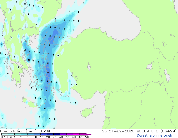Click the '11' precipitation value on the map
This screenshot has width=178, height=138.
(48, 63)
